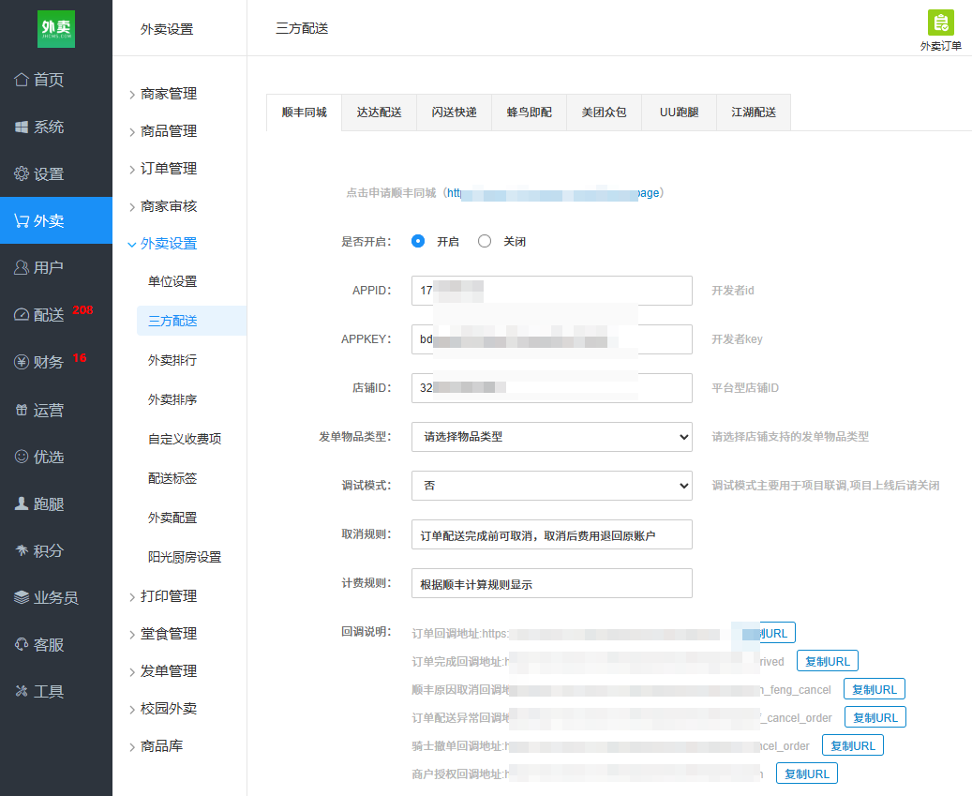
Task: Switch to the UU跑腿 tab
Action: [679, 113]
